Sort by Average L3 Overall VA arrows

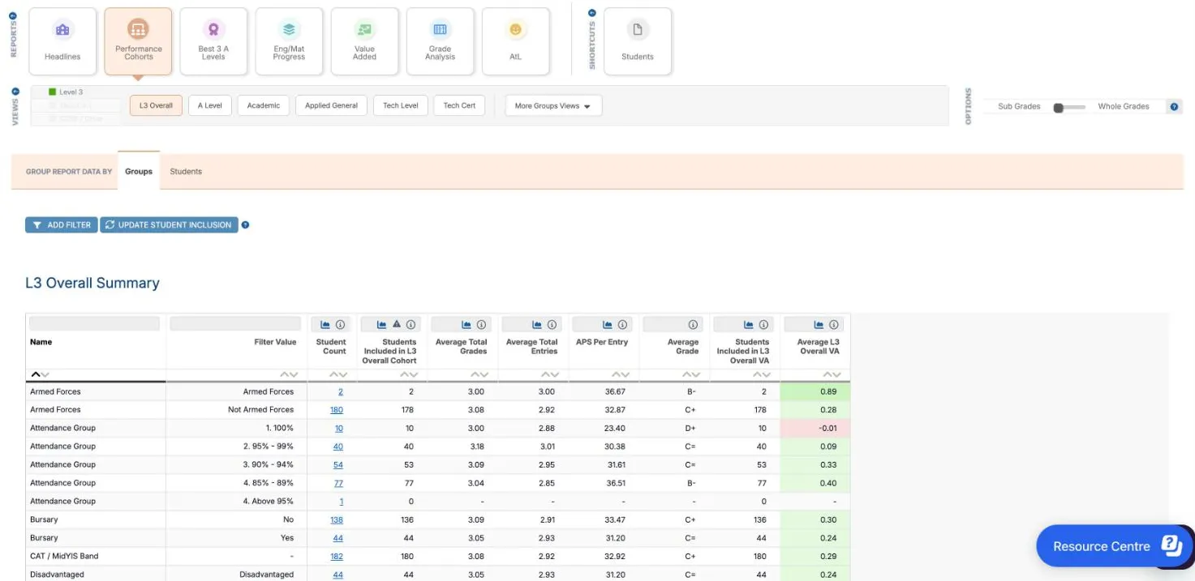832,374
